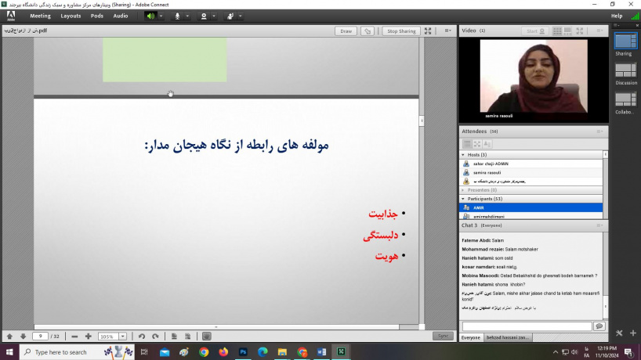
Task: Open the Share pod options menu
Action: [x=448, y=31]
